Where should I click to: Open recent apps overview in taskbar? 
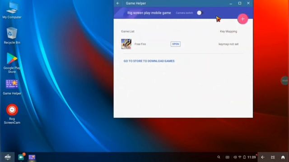(x=273, y=157)
